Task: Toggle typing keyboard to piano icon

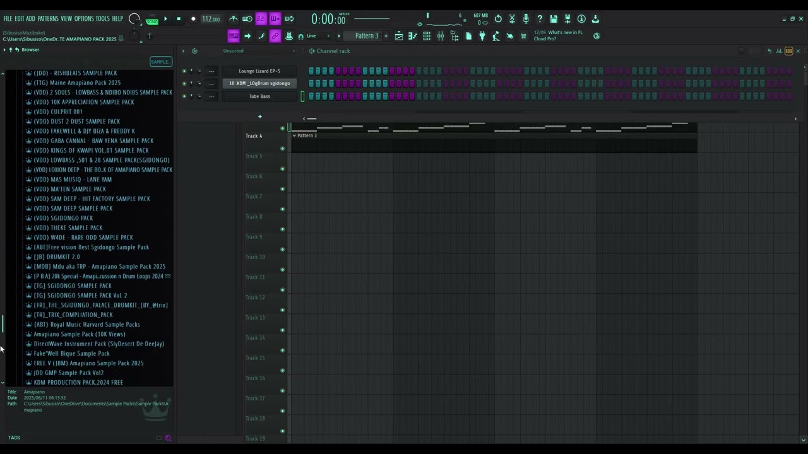Action: 234,36
